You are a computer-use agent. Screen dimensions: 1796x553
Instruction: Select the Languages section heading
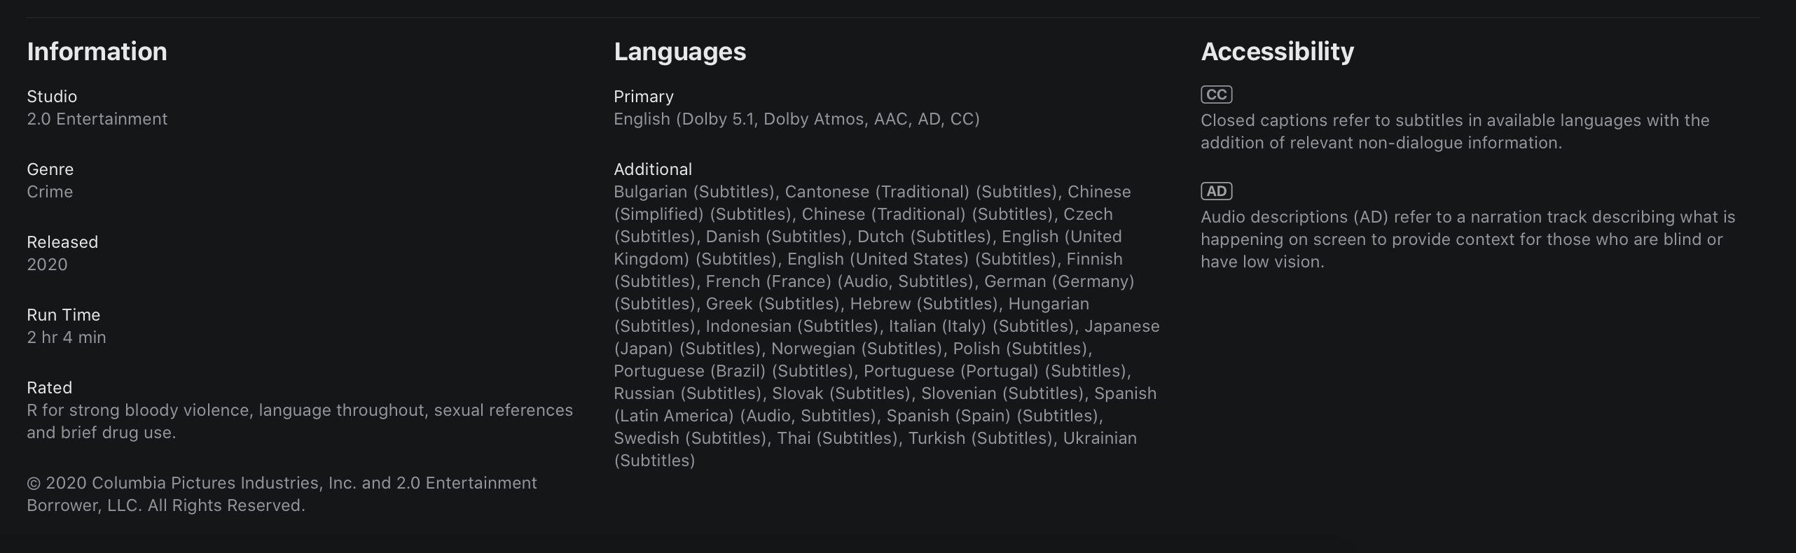click(679, 52)
